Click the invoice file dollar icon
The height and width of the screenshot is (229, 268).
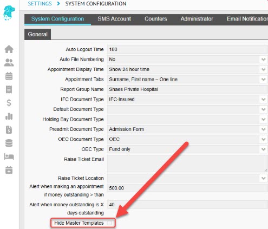9,130
